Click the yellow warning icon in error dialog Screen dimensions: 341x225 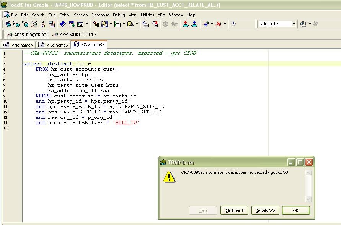coord(169,176)
